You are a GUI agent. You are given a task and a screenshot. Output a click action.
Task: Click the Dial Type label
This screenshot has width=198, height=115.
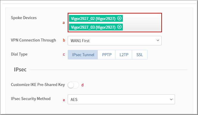[x=19, y=54]
